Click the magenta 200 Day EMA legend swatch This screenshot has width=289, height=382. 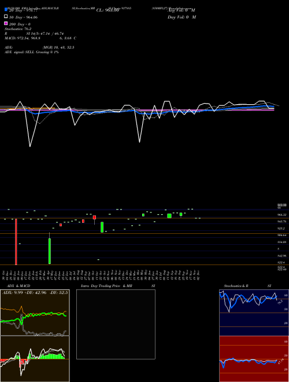coord(6,23)
